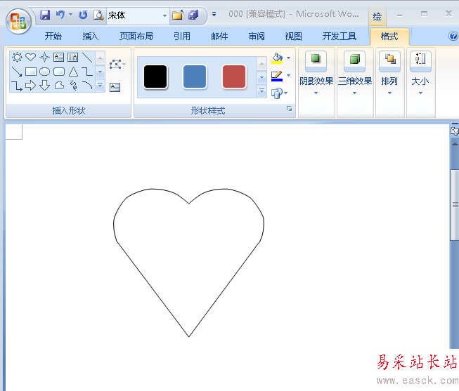Undo the last action
This screenshot has width=459, height=391.
coord(60,15)
